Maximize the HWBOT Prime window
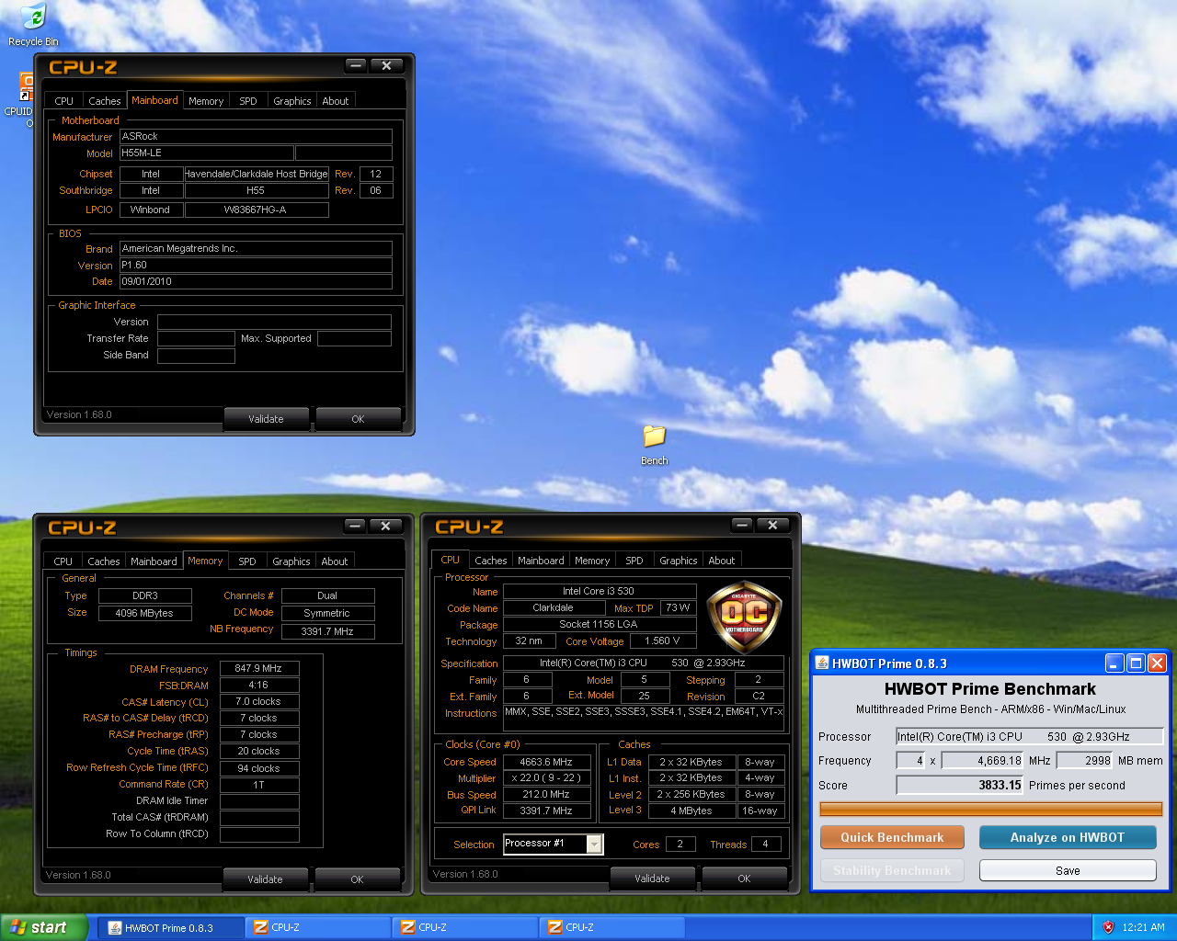Screen dimensions: 1177x941 tap(1136, 663)
